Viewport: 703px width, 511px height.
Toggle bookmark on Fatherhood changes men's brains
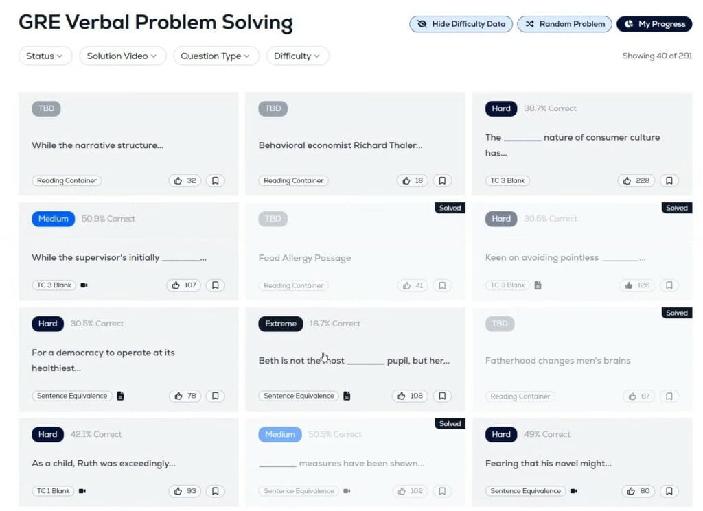pyautogui.click(x=669, y=396)
